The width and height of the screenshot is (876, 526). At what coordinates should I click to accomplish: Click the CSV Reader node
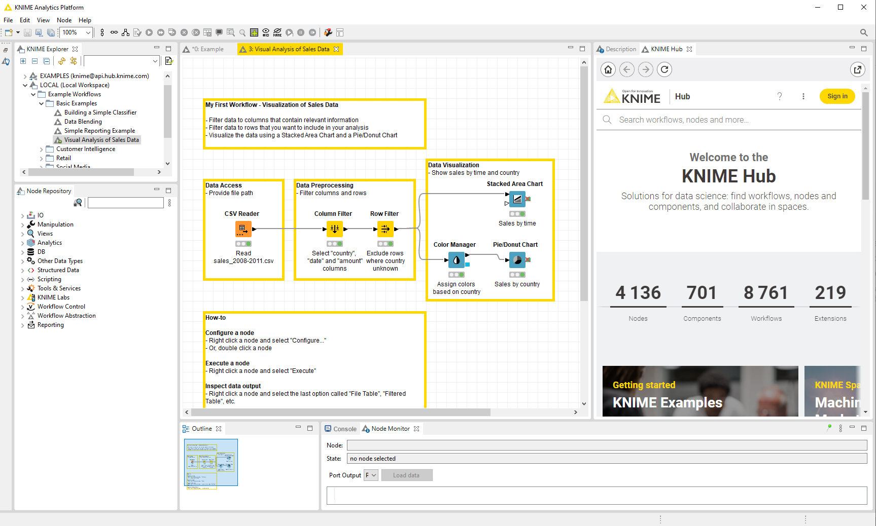243,229
